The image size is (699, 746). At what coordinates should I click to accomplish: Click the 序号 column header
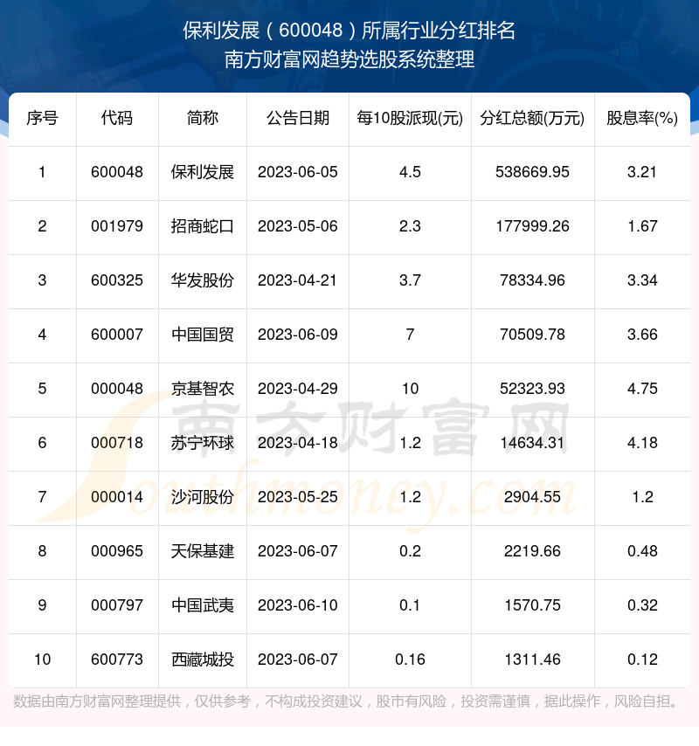(x=42, y=119)
